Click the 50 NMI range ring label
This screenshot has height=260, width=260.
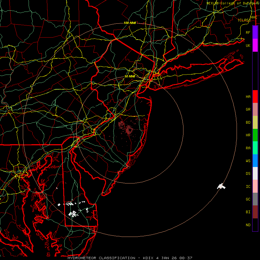[130, 76]
